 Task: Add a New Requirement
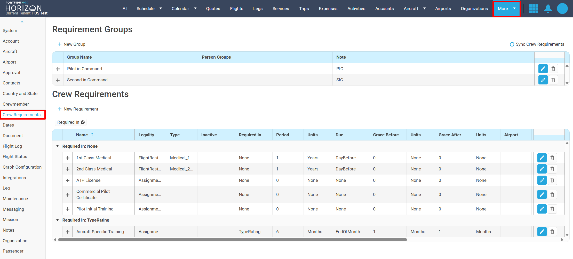point(78,109)
